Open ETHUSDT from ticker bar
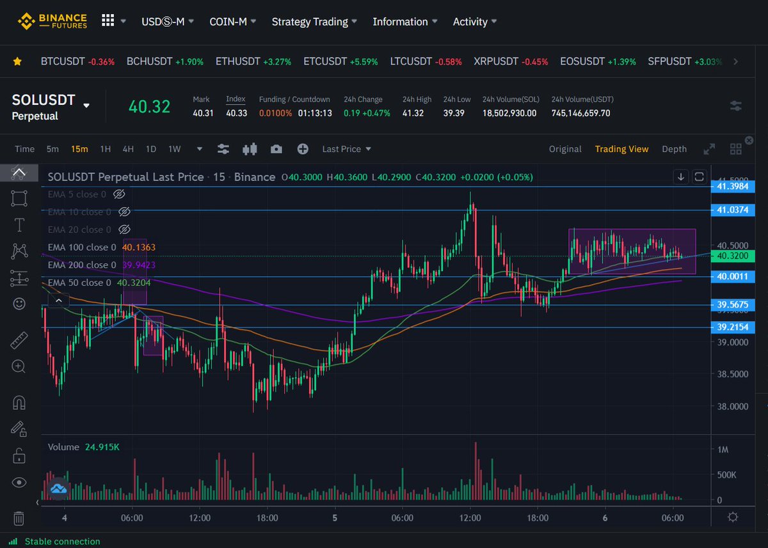Image resolution: width=768 pixels, height=548 pixels. [253, 61]
